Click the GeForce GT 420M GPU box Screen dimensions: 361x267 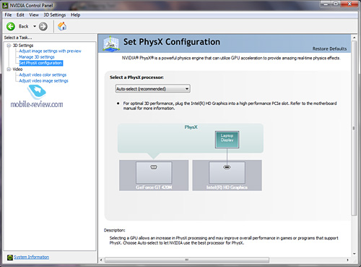pyautogui.click(x=154, y=175)
